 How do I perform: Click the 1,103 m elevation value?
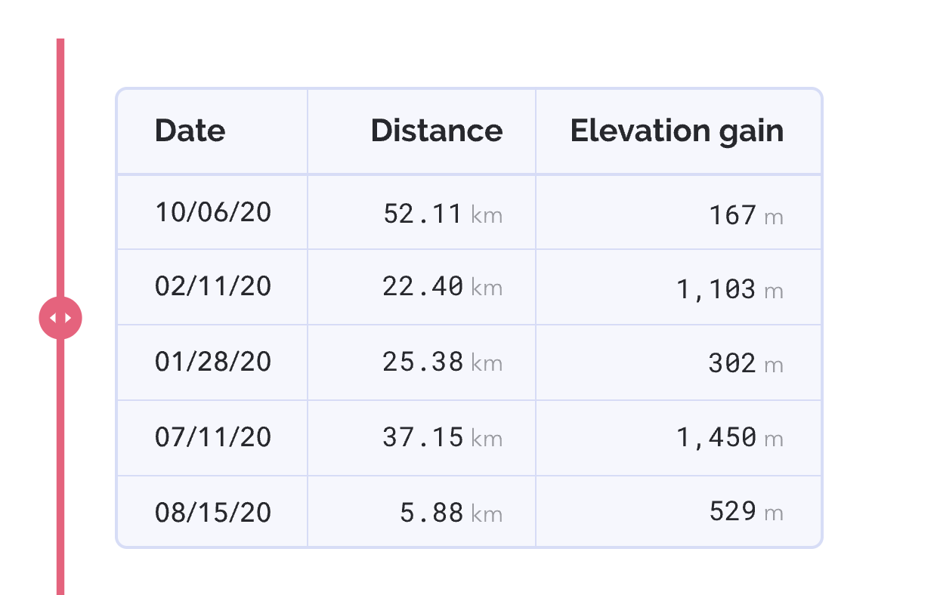coord(730,289)
